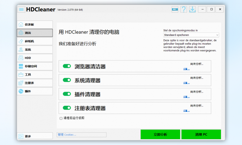Open the 注册表 sidebar tab
Screen dimensions: 242x145
click(35, 83)
